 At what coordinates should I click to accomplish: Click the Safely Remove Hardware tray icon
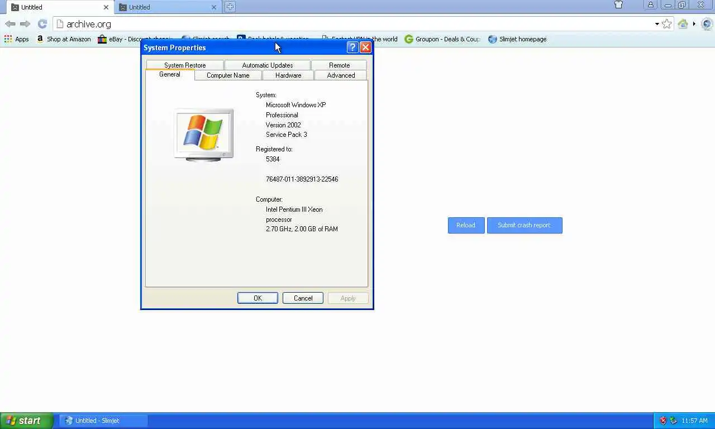click(x=673, y=421)
